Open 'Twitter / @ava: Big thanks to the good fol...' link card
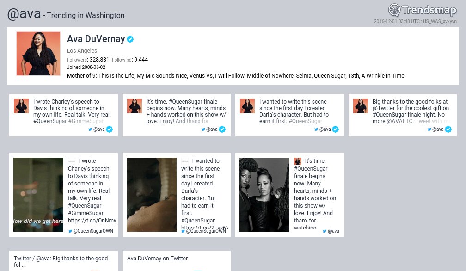 point(64,261)
